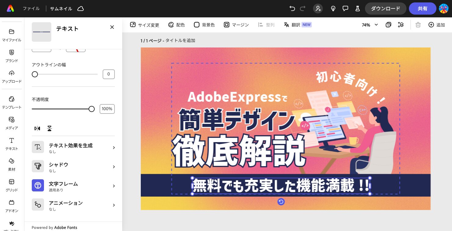Open the テンプレート panel from the sidebar

pos(12,103)
